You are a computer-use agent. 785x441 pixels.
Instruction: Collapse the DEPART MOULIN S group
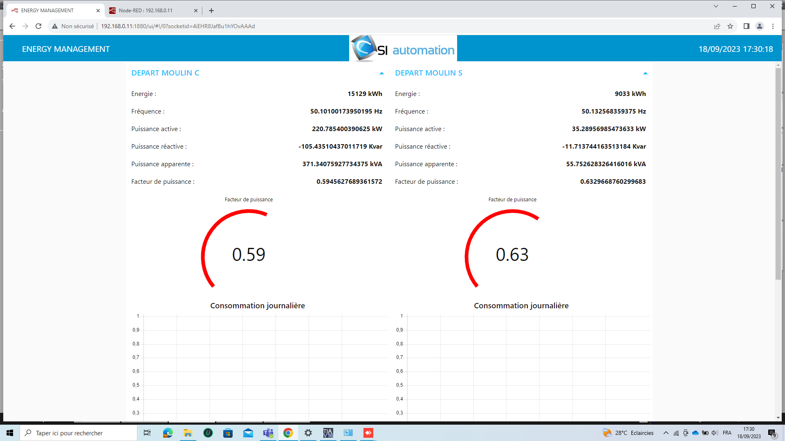[x=645, y=73]
